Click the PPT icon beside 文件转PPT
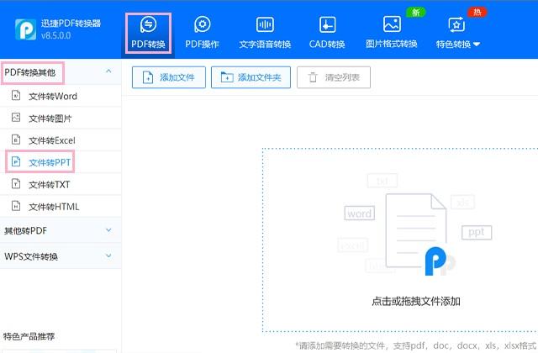The height and width of the screenshot is (353, 538). tap(16, 161)
